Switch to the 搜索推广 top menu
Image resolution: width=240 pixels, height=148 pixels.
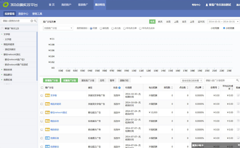83,5
